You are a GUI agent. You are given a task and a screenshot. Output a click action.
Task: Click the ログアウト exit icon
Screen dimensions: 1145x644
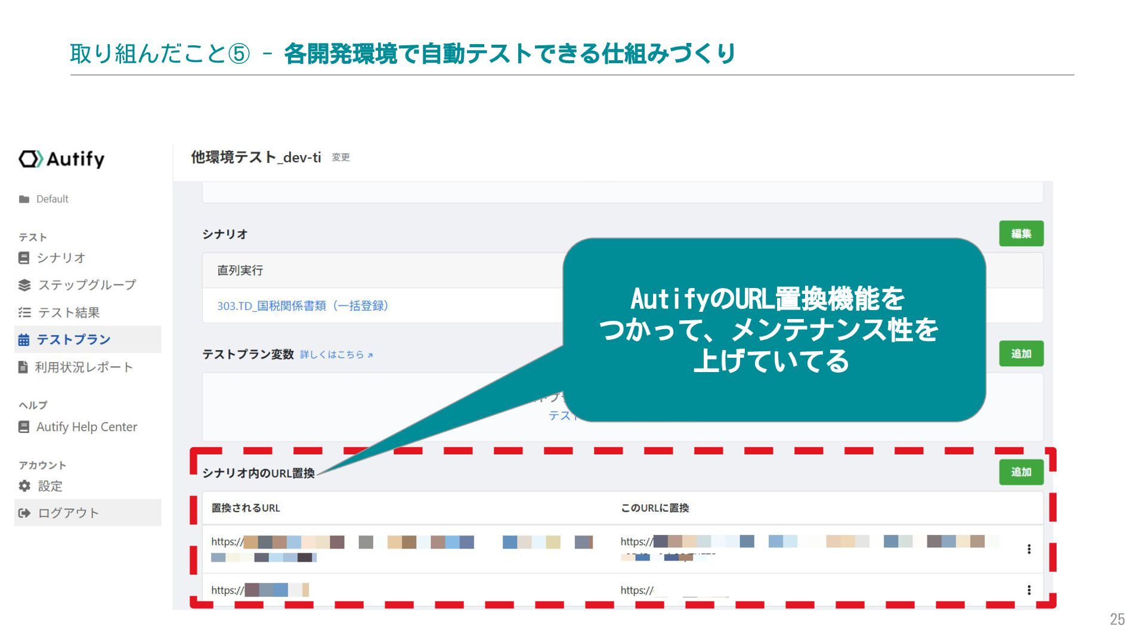(24, 513)
